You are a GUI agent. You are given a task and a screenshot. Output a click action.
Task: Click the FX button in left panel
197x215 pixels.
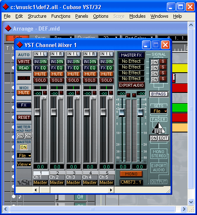pos(24,105)
